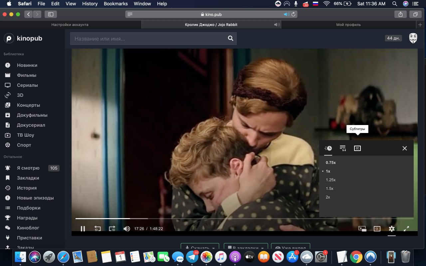This screenshot has width=426, height=266.
Task: Click the kino.pub address bar
Action: 211,14
